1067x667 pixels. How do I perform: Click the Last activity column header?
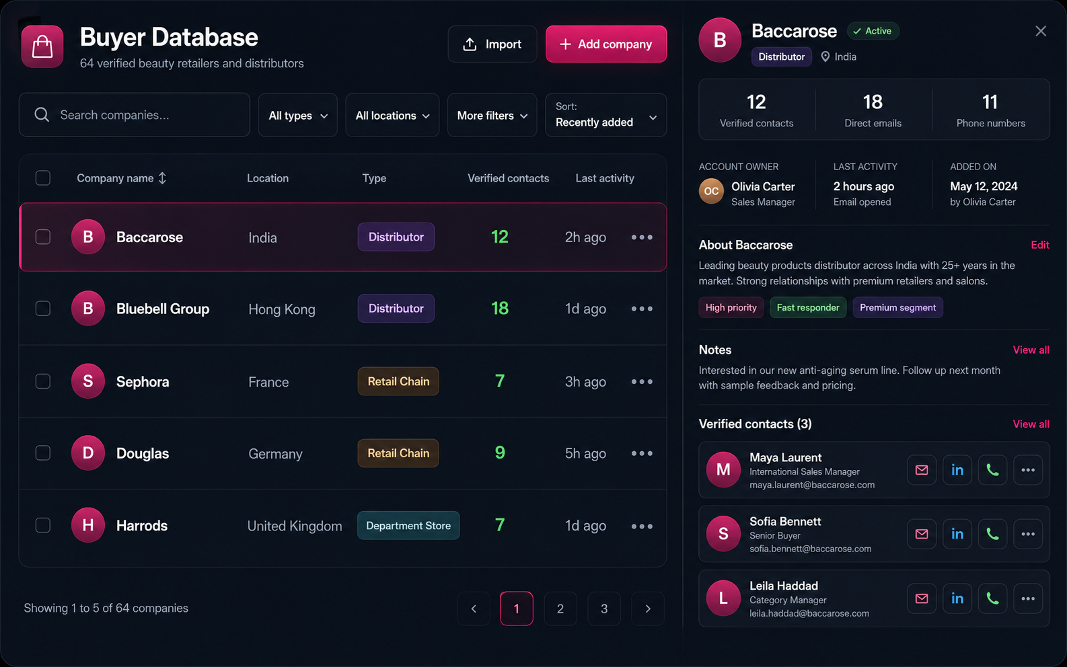(605, 178)
